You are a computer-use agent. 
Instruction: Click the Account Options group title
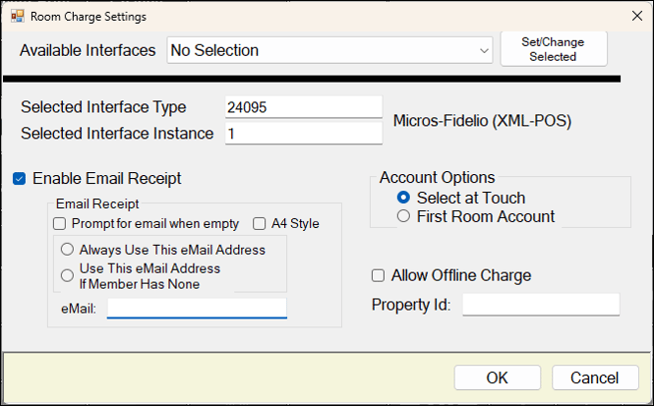[437, 178]
